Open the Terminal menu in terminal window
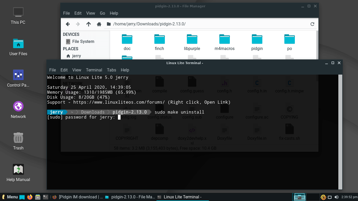The width and height of the screenshot is (358, 201). (x=94, y=70)
